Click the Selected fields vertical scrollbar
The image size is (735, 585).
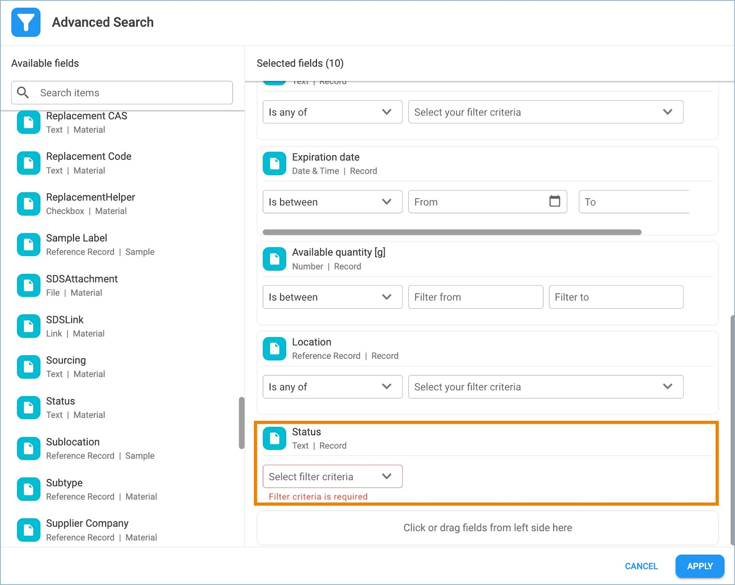pyautogui.click(x=732, y=430)
